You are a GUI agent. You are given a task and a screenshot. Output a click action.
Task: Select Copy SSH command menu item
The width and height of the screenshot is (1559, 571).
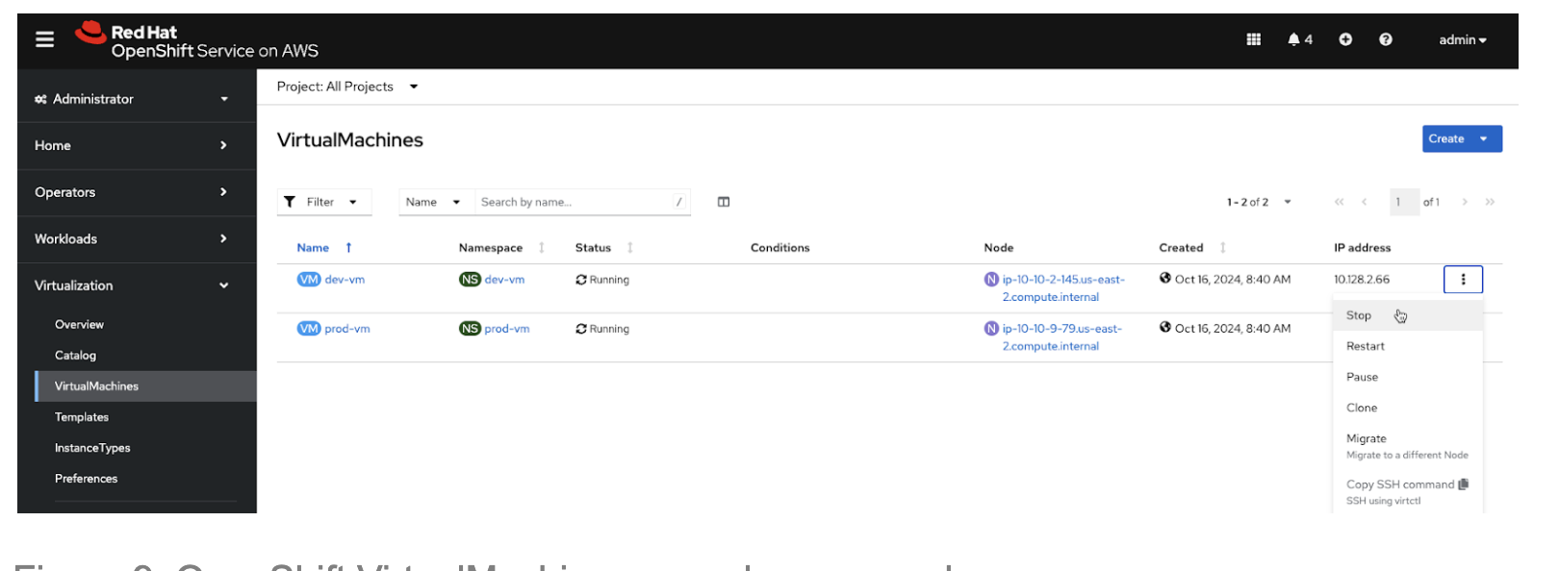tap(1407, 491)
